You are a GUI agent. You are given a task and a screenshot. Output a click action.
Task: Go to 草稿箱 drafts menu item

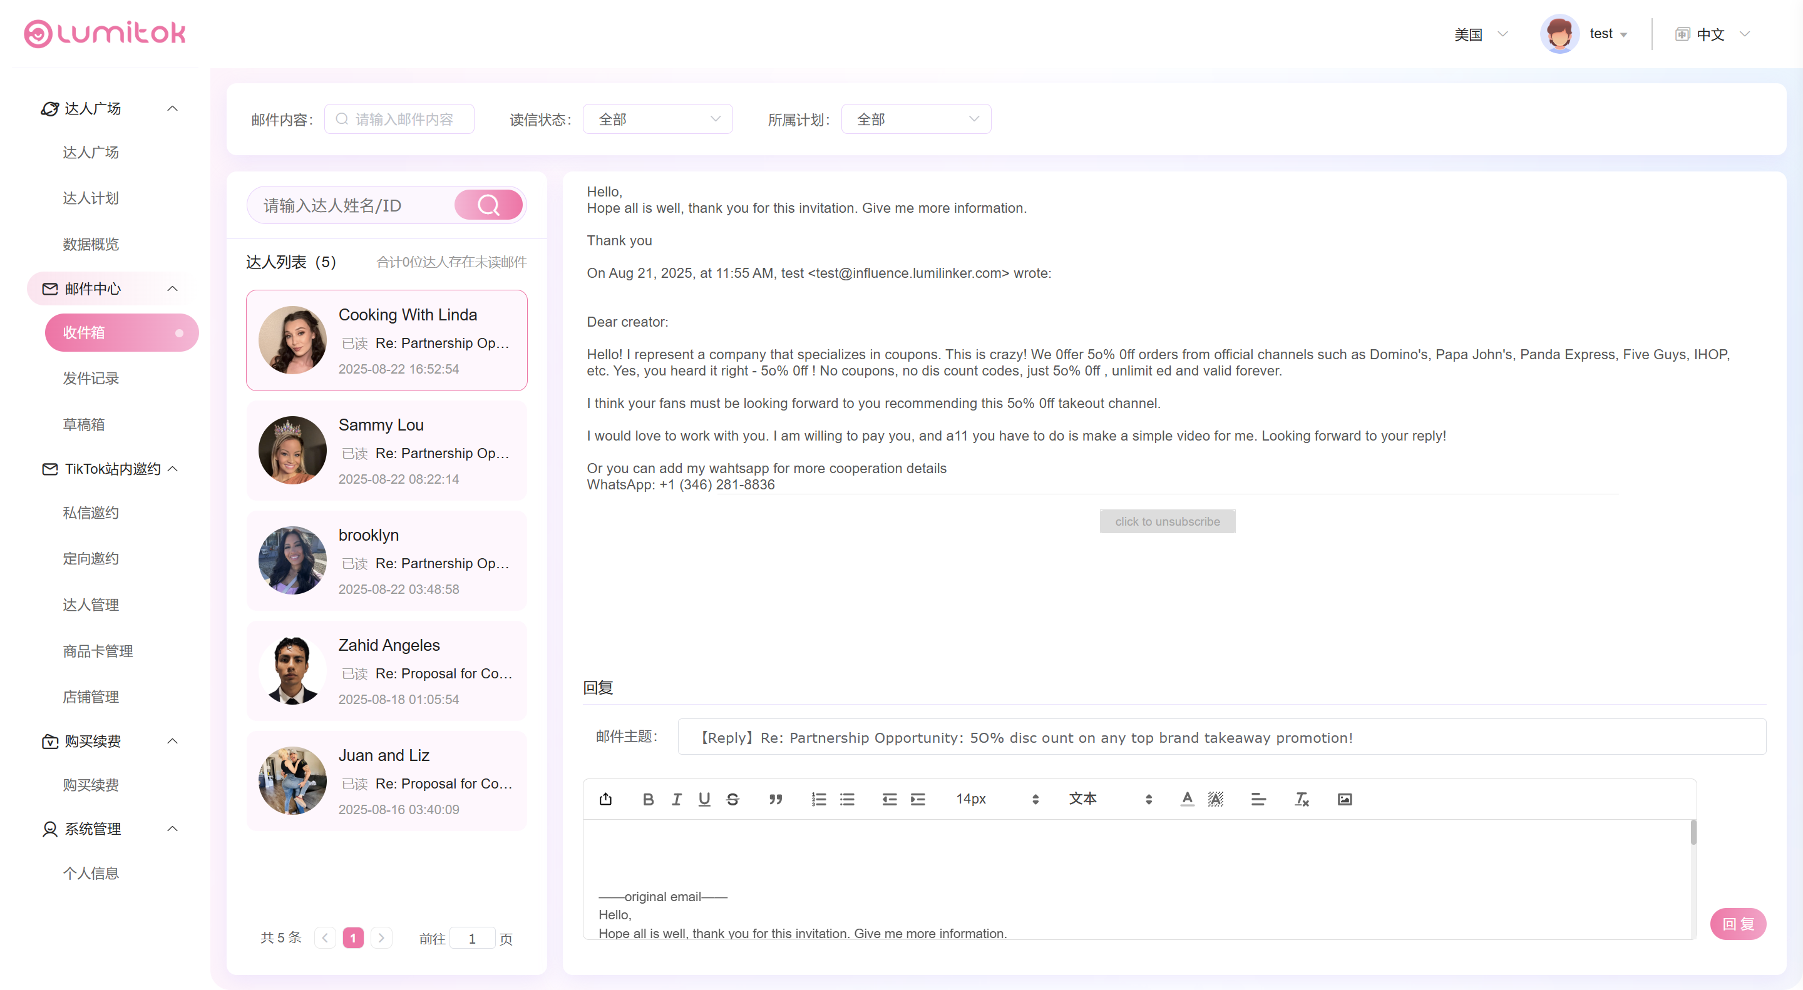click(x=84, y=425)
